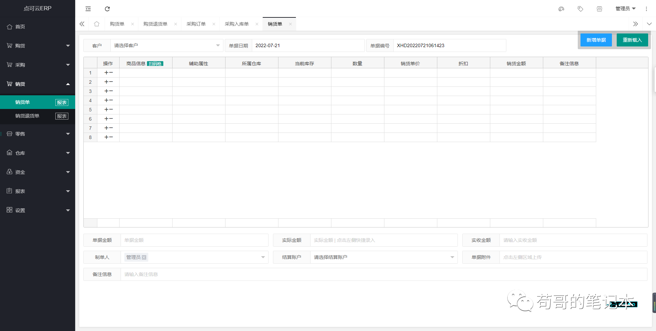Click the 备注信息 input field

384,274
